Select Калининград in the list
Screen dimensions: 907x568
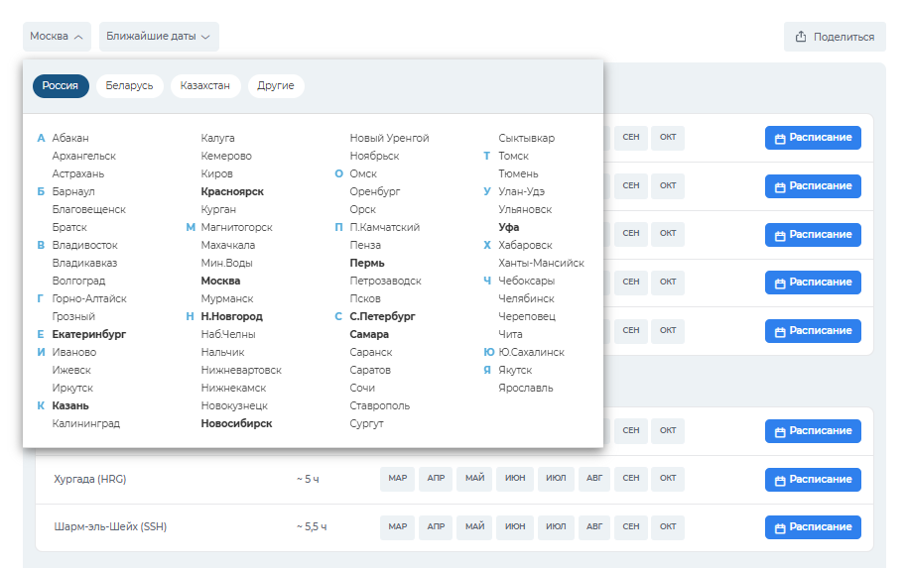pos(86,423)
